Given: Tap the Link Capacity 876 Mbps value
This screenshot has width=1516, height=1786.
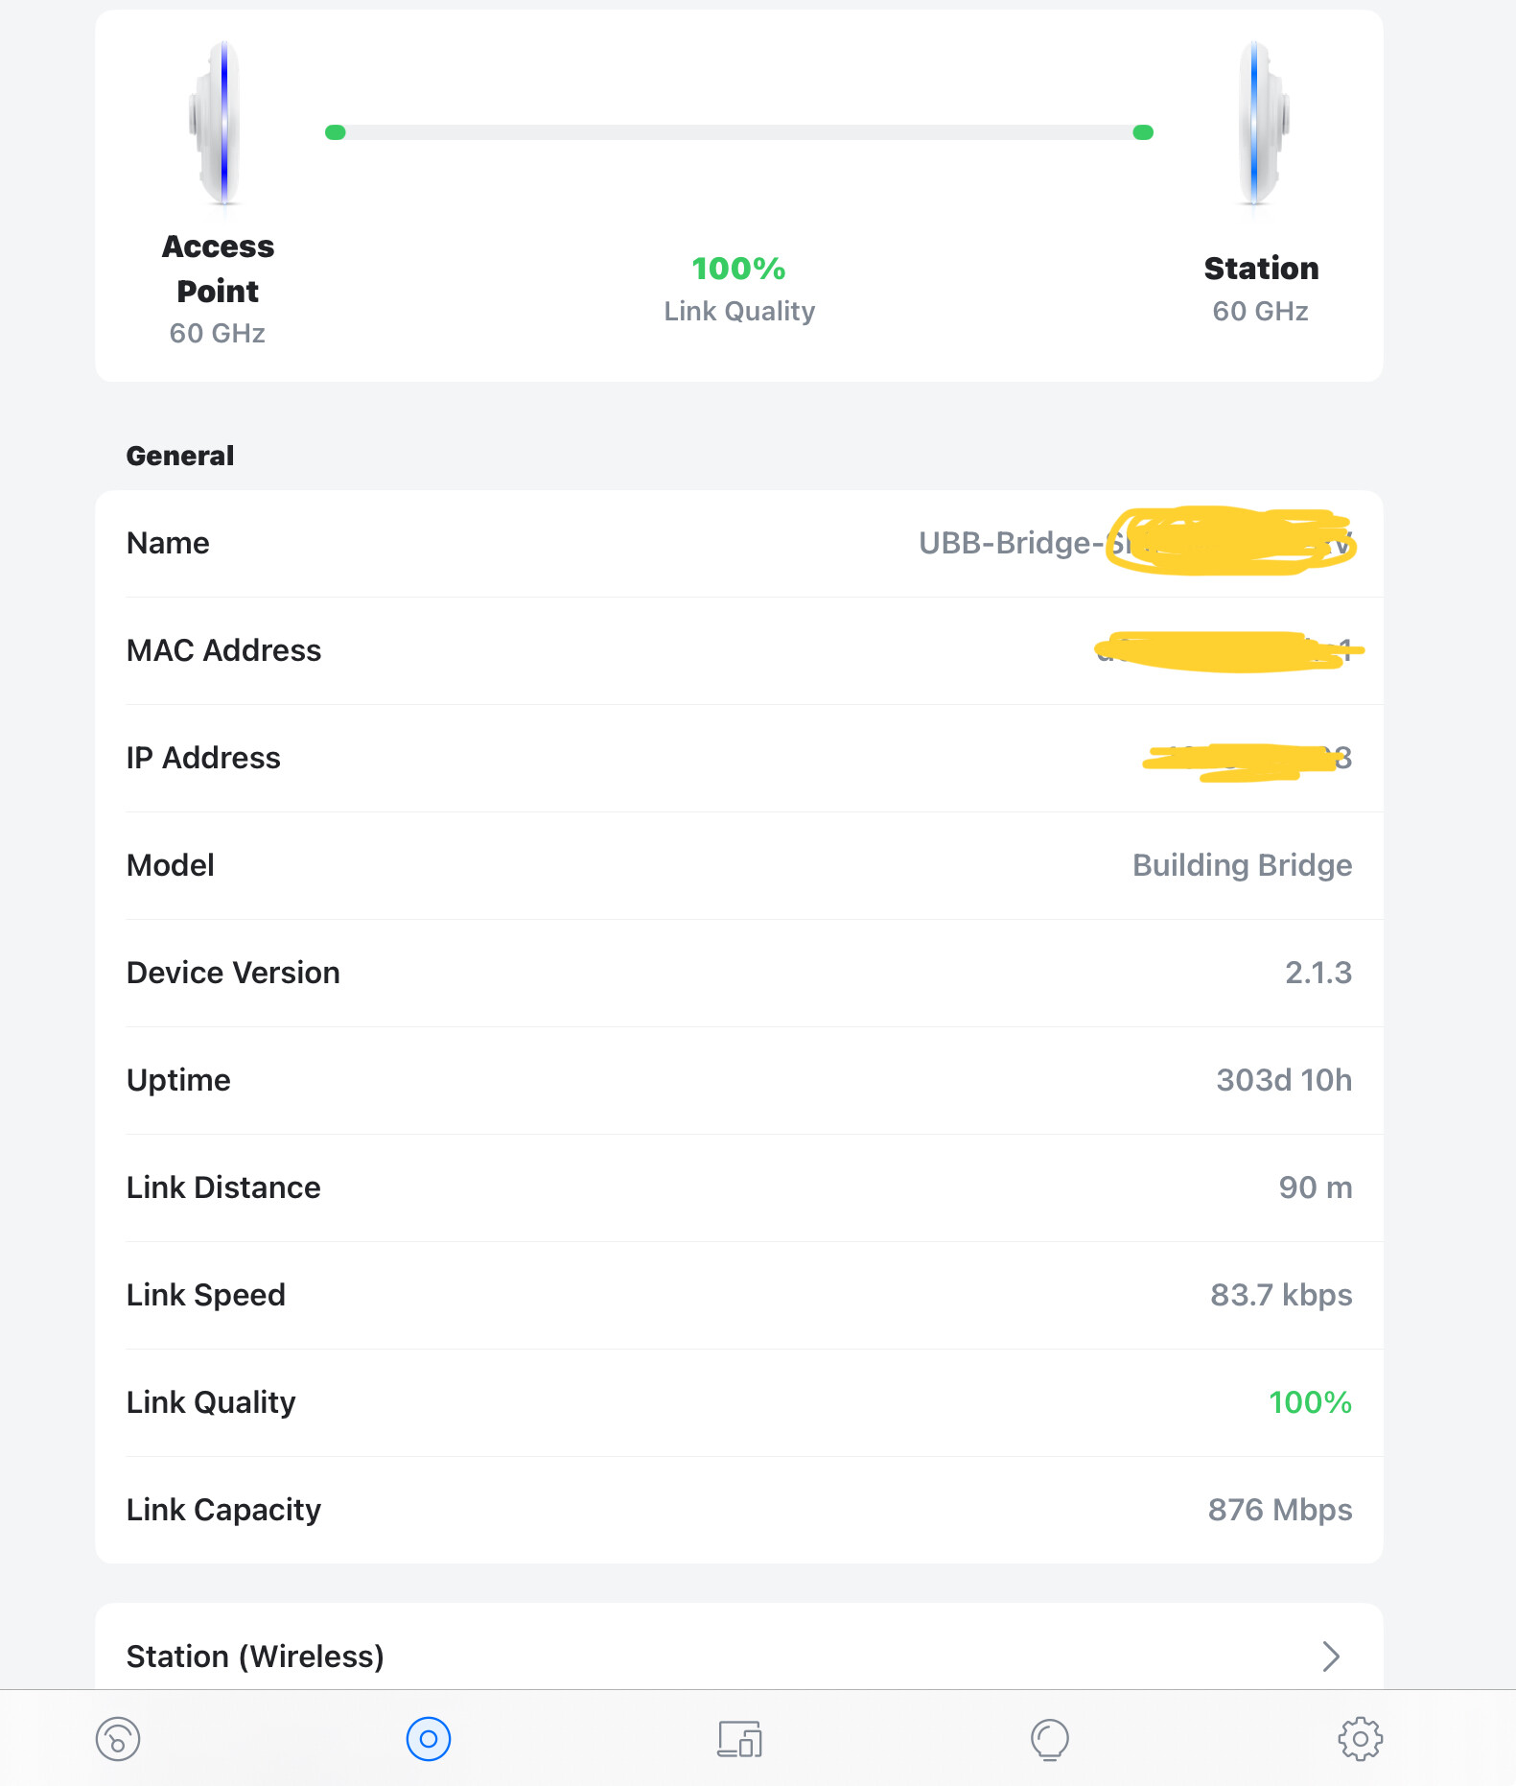Looking at the screenshot, I should pyautogui.click(x=1280, y=1510).
